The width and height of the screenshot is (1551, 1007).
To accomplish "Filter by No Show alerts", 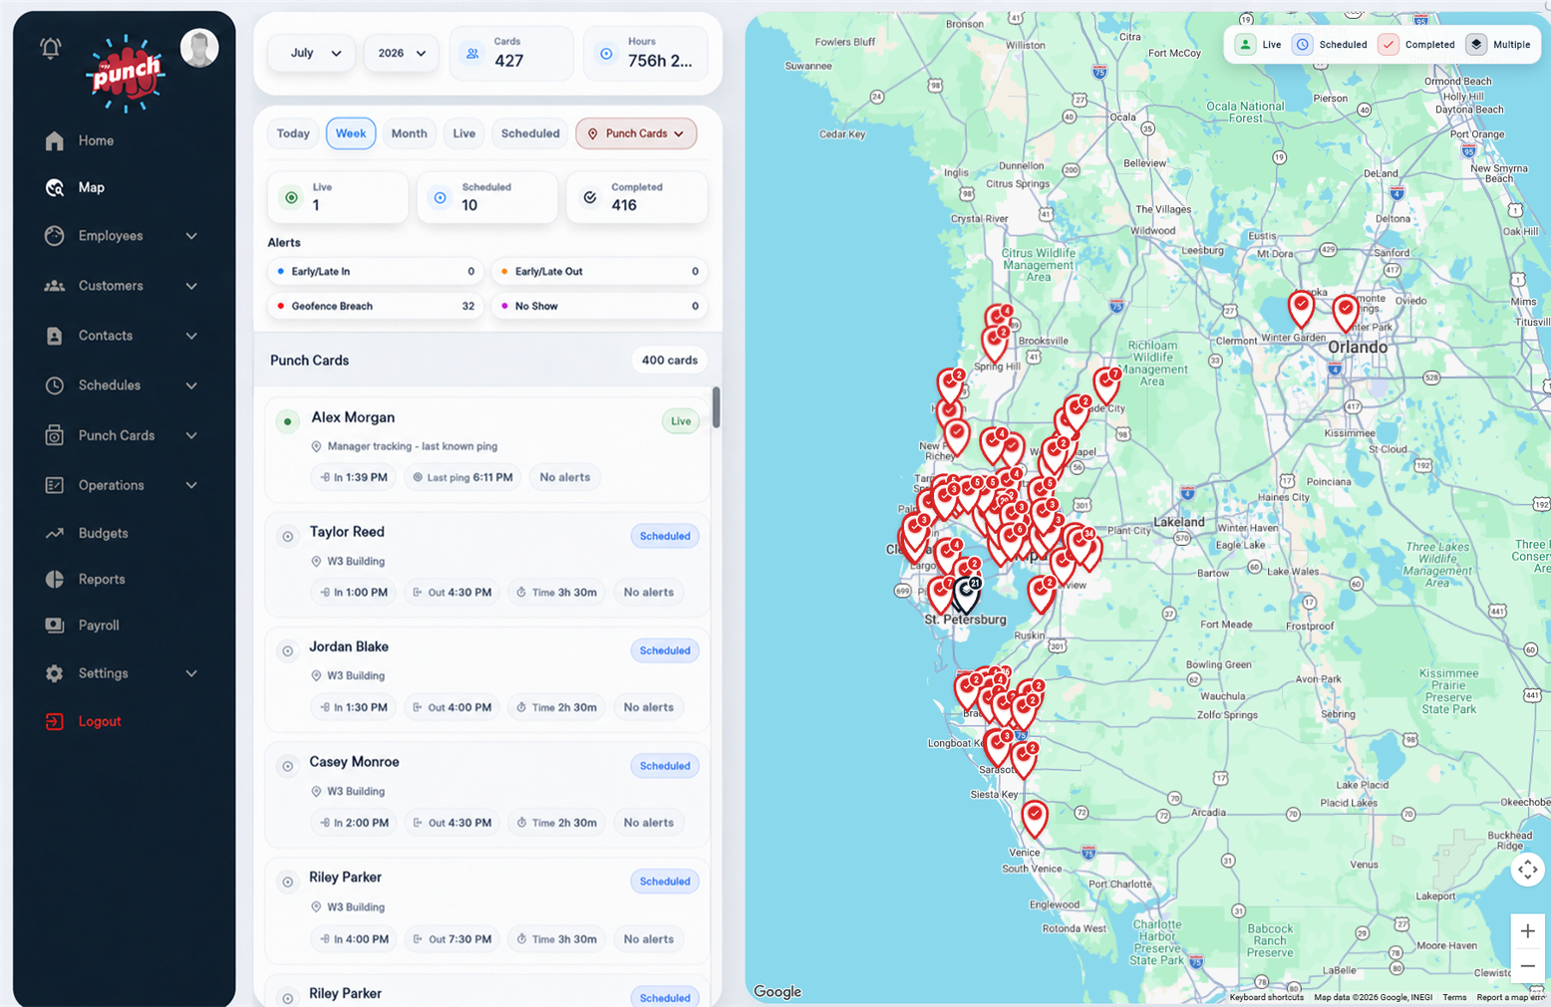I will [x=599, y=306].
